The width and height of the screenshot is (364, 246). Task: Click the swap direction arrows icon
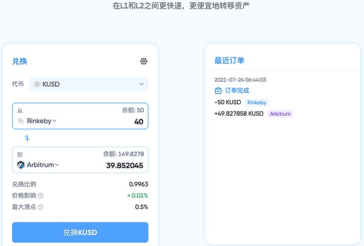pos(27,138)
